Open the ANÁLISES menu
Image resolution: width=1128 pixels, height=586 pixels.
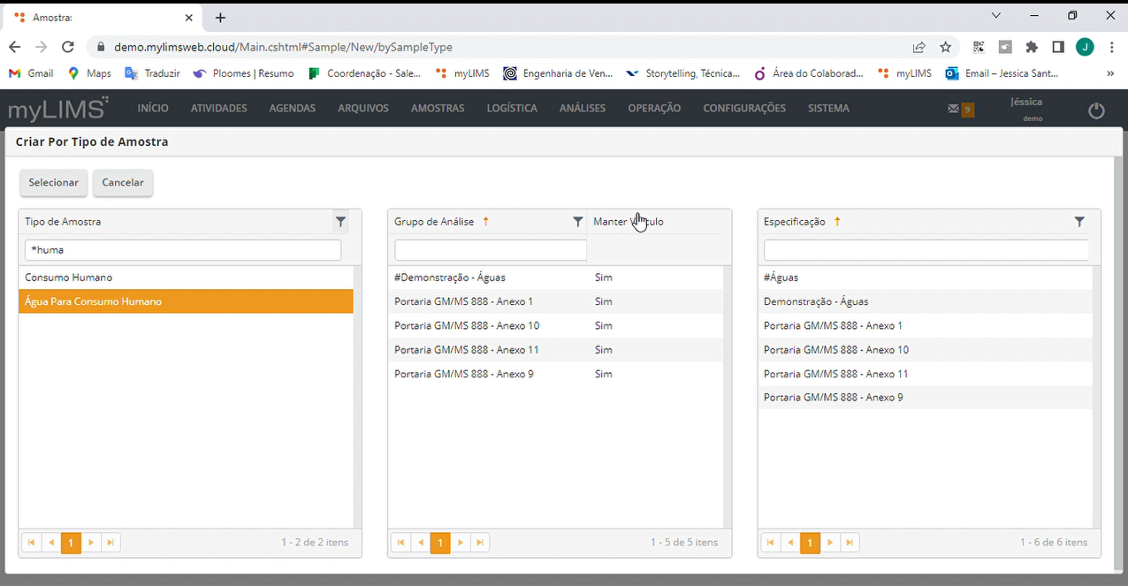pos(583,108)
